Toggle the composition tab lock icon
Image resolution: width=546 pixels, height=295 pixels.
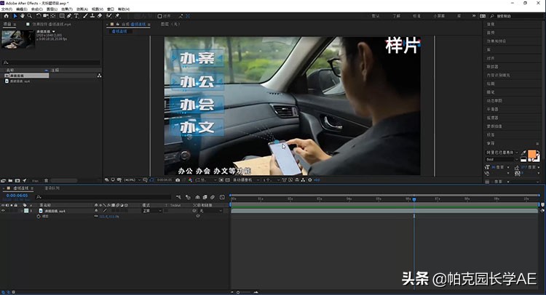pyautogui.click(x=118, y=24)
